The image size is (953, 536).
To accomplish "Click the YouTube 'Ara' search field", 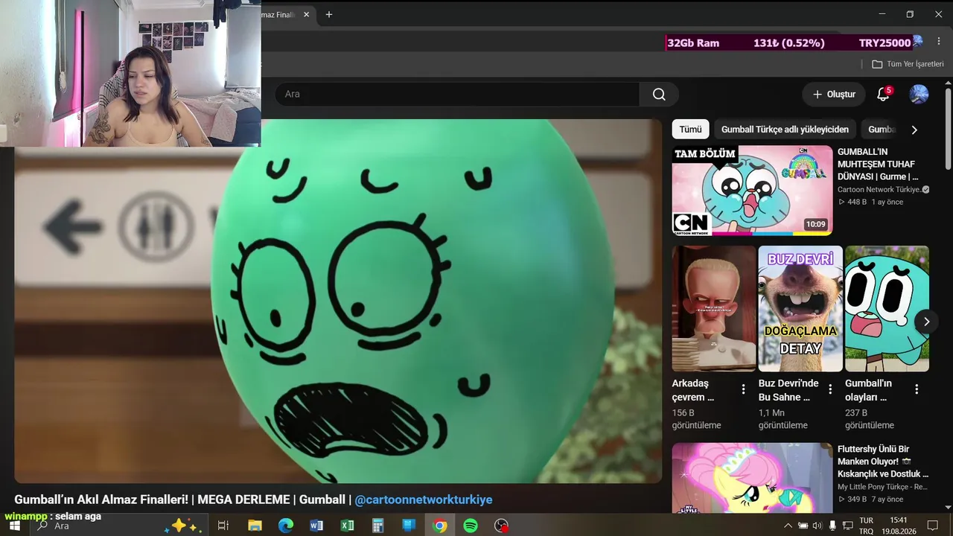I will click(458, 95).
